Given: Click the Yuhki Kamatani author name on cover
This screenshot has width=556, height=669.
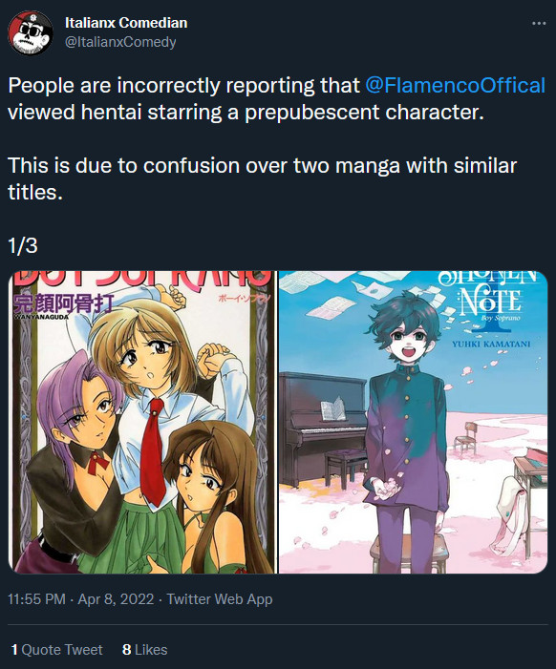Looking at the screenshot, I should coord(491,344).
